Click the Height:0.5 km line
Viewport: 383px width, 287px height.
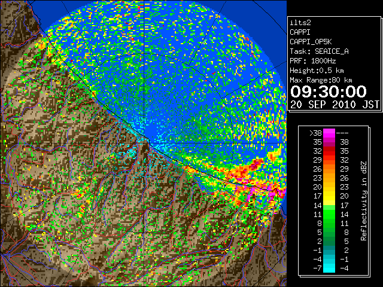[x=317, y=71]
